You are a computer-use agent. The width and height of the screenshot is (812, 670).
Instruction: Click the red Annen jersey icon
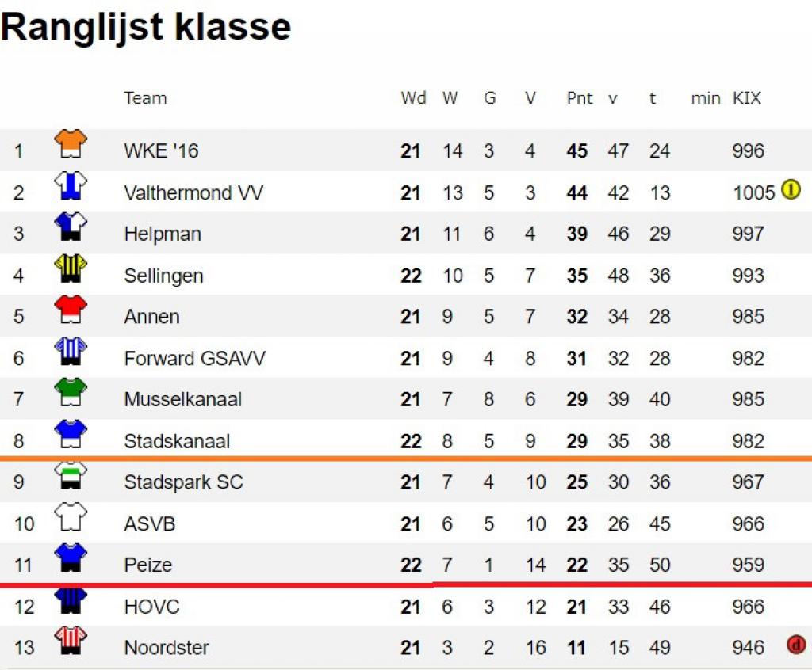click(71, 310)
